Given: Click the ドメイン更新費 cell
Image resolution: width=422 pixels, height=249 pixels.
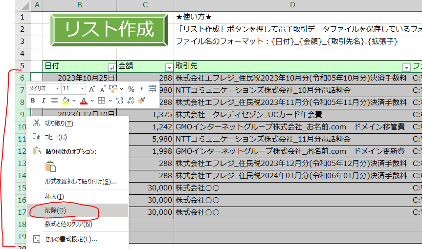Looking at the screenshot, I should pos(292,151).
